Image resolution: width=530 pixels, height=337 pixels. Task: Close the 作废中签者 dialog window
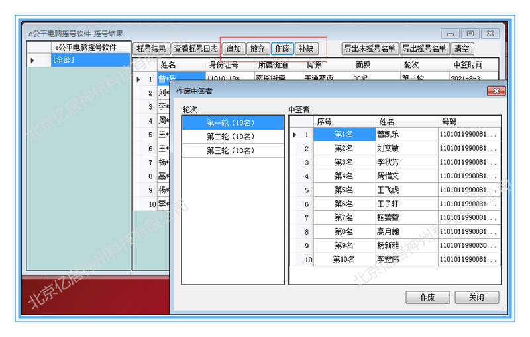[x=496, y=91]
